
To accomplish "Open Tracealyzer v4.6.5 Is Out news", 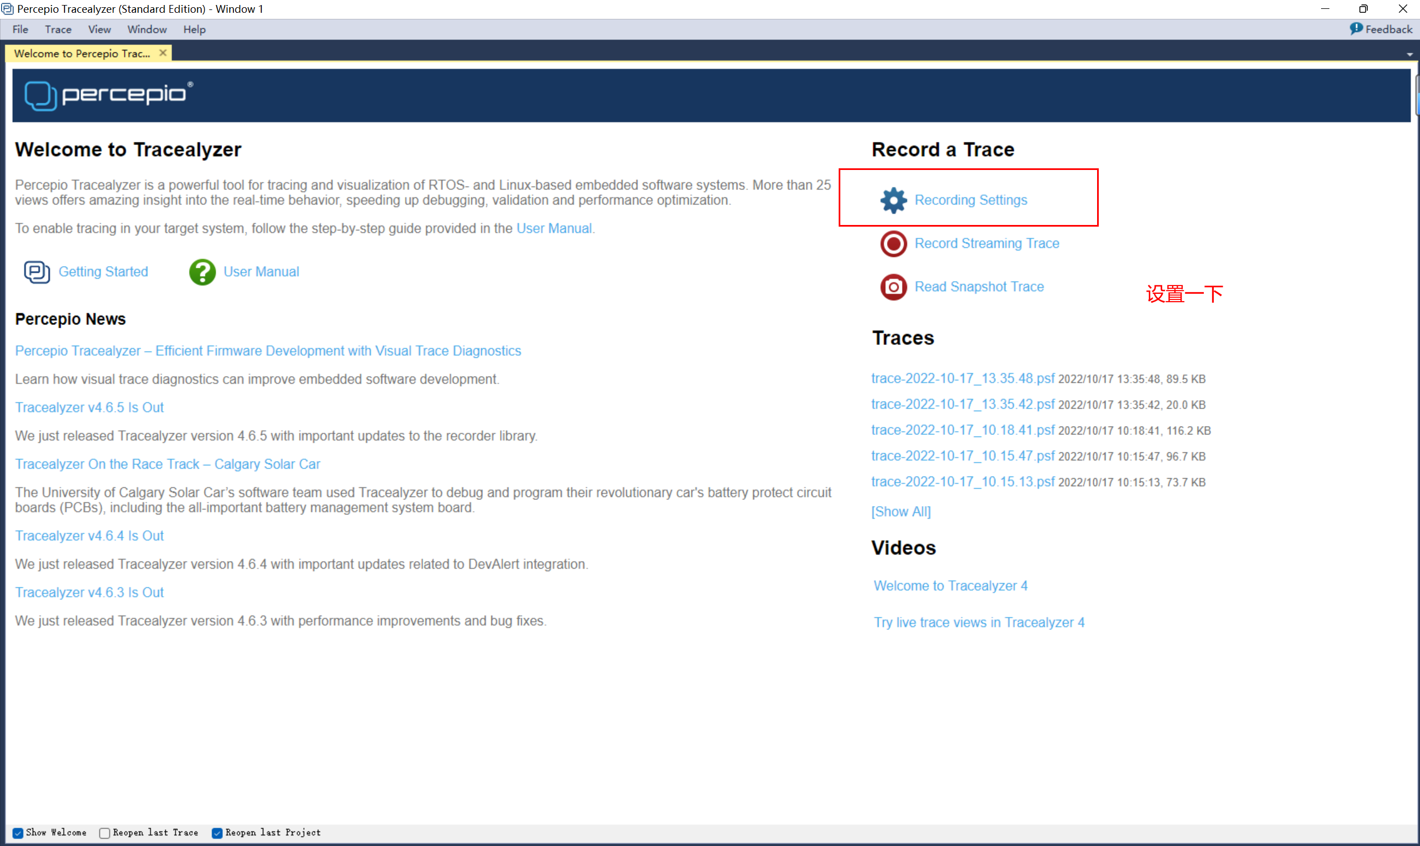I will [89, 407].
